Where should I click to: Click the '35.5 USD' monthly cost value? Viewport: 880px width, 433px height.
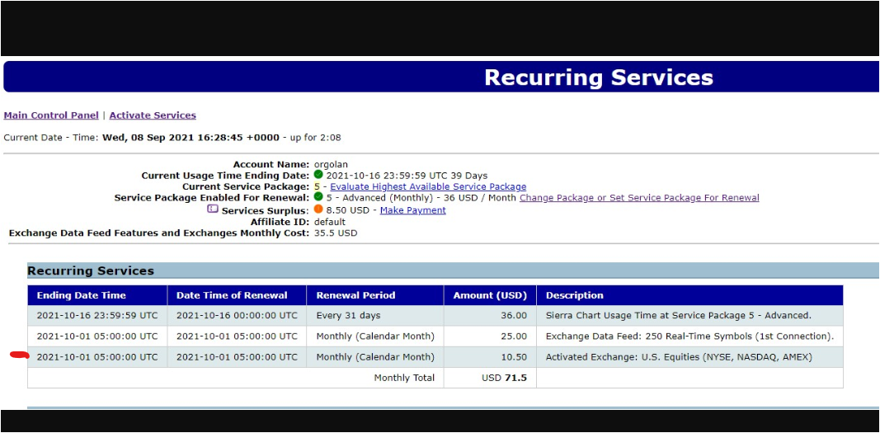coord(335,233)
